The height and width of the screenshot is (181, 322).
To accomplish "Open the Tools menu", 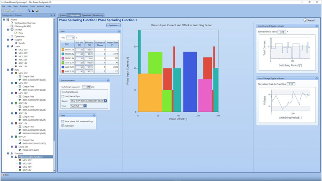I will pos(32,6).
